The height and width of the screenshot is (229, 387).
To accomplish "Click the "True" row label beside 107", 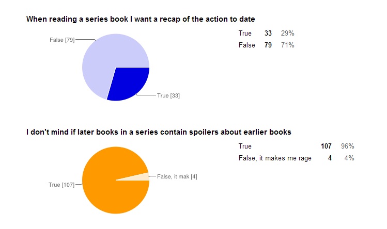I will point(245,146).
